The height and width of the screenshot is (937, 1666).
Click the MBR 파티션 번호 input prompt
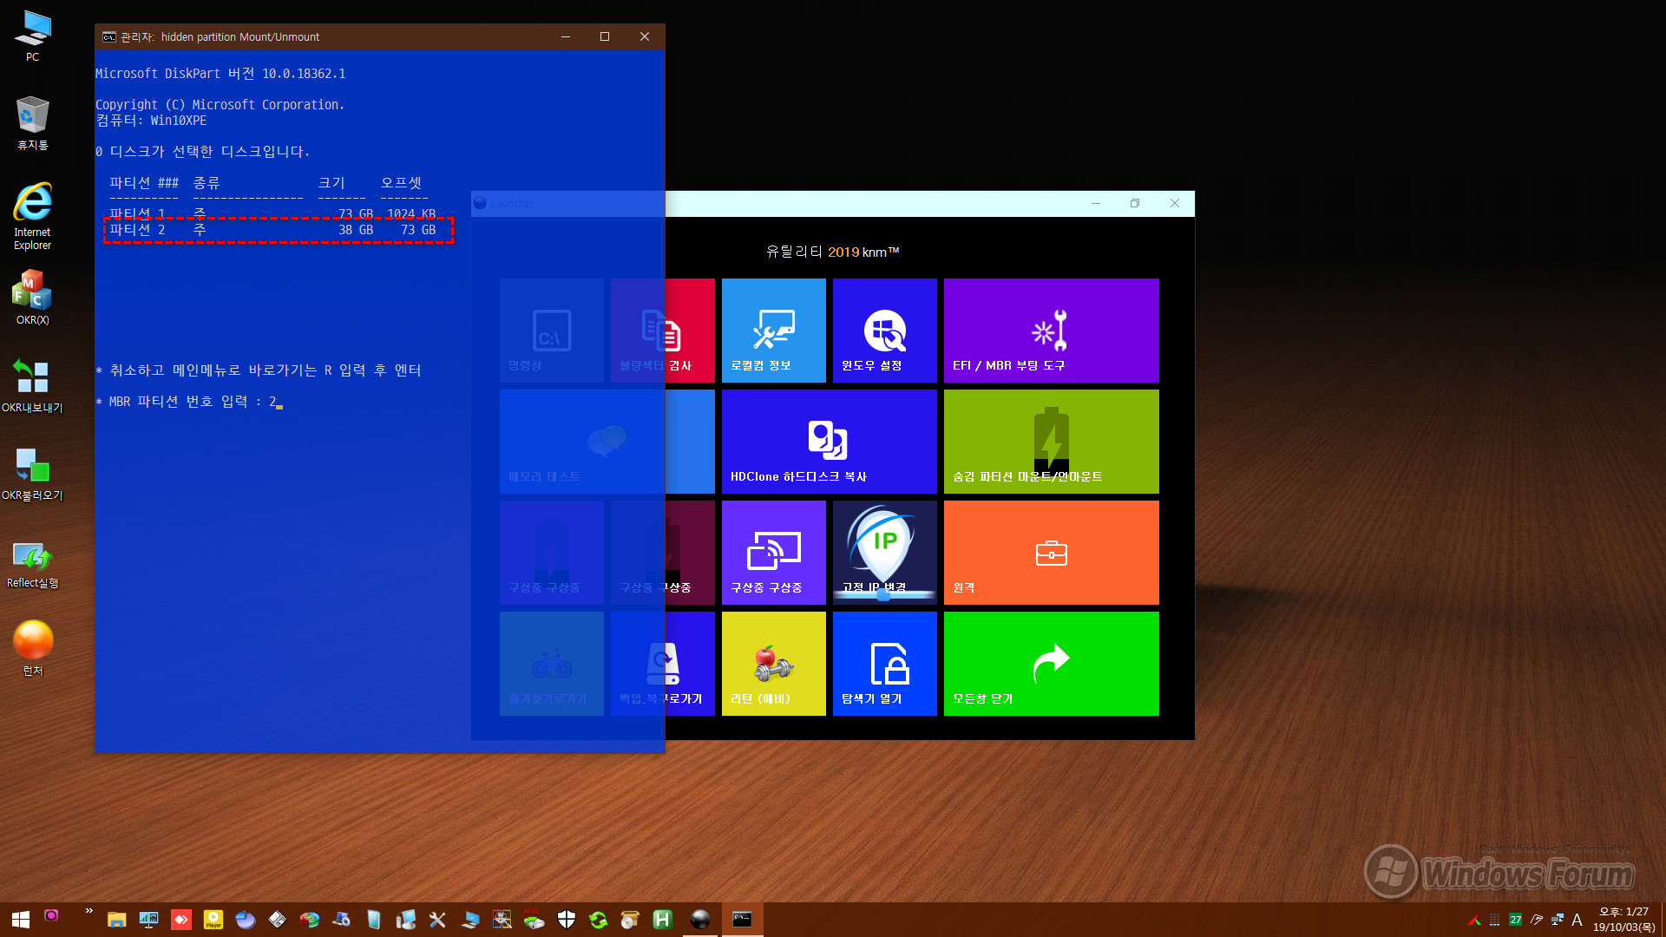(189, 402)
